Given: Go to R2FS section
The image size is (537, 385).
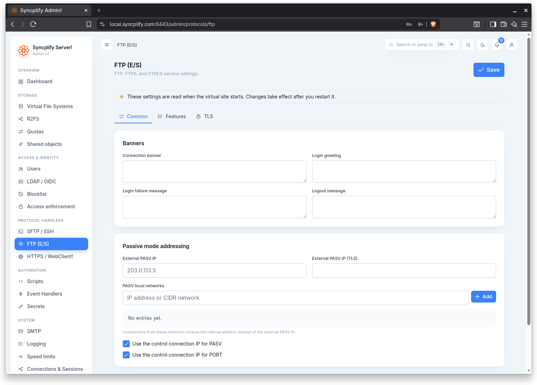Looking at the screenshot, I should click(51, 119).
